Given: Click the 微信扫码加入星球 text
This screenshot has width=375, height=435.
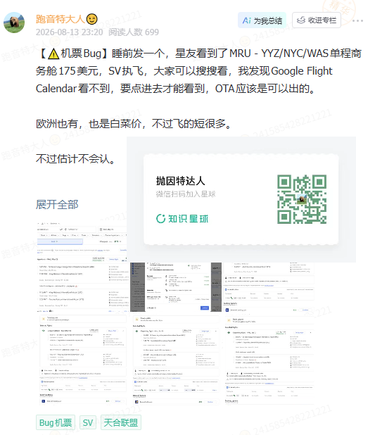Looking at the screenshot, I should (x=186, y=194).
